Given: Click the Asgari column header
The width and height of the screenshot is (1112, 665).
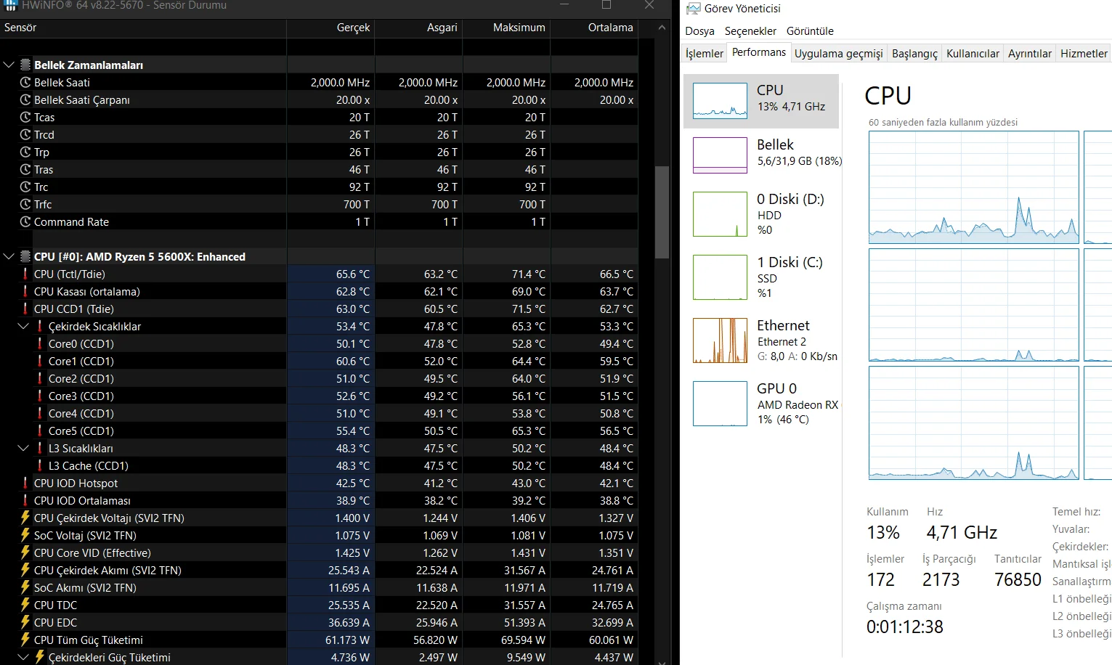Looking at the screenshot, I should [418, 28].
